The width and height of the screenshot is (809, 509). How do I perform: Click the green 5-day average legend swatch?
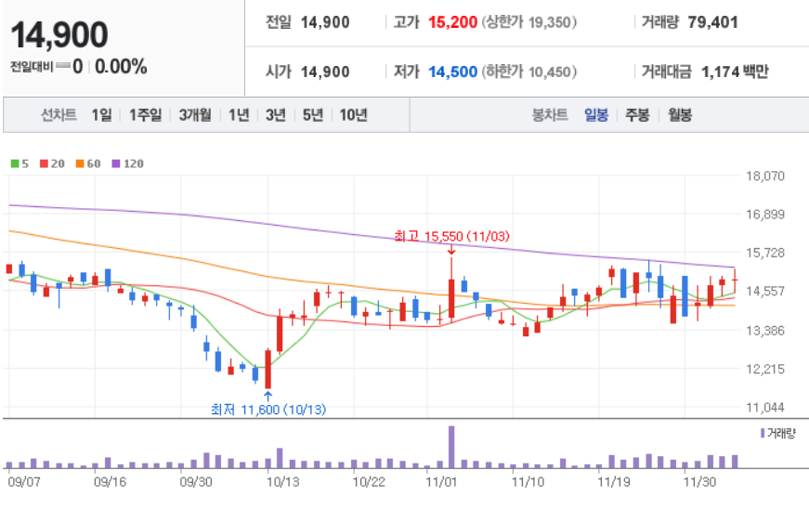click(15, 163)
